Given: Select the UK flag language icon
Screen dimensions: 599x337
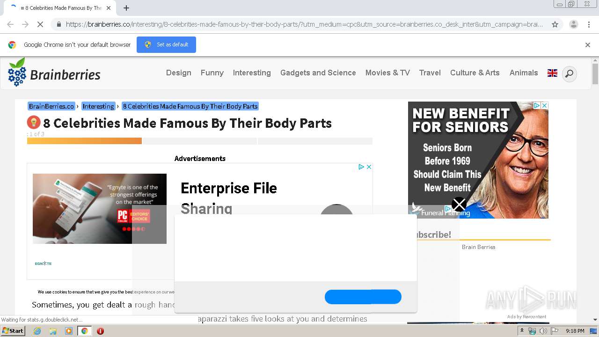Looking at the screenshot, I should [x=552, y=73].
